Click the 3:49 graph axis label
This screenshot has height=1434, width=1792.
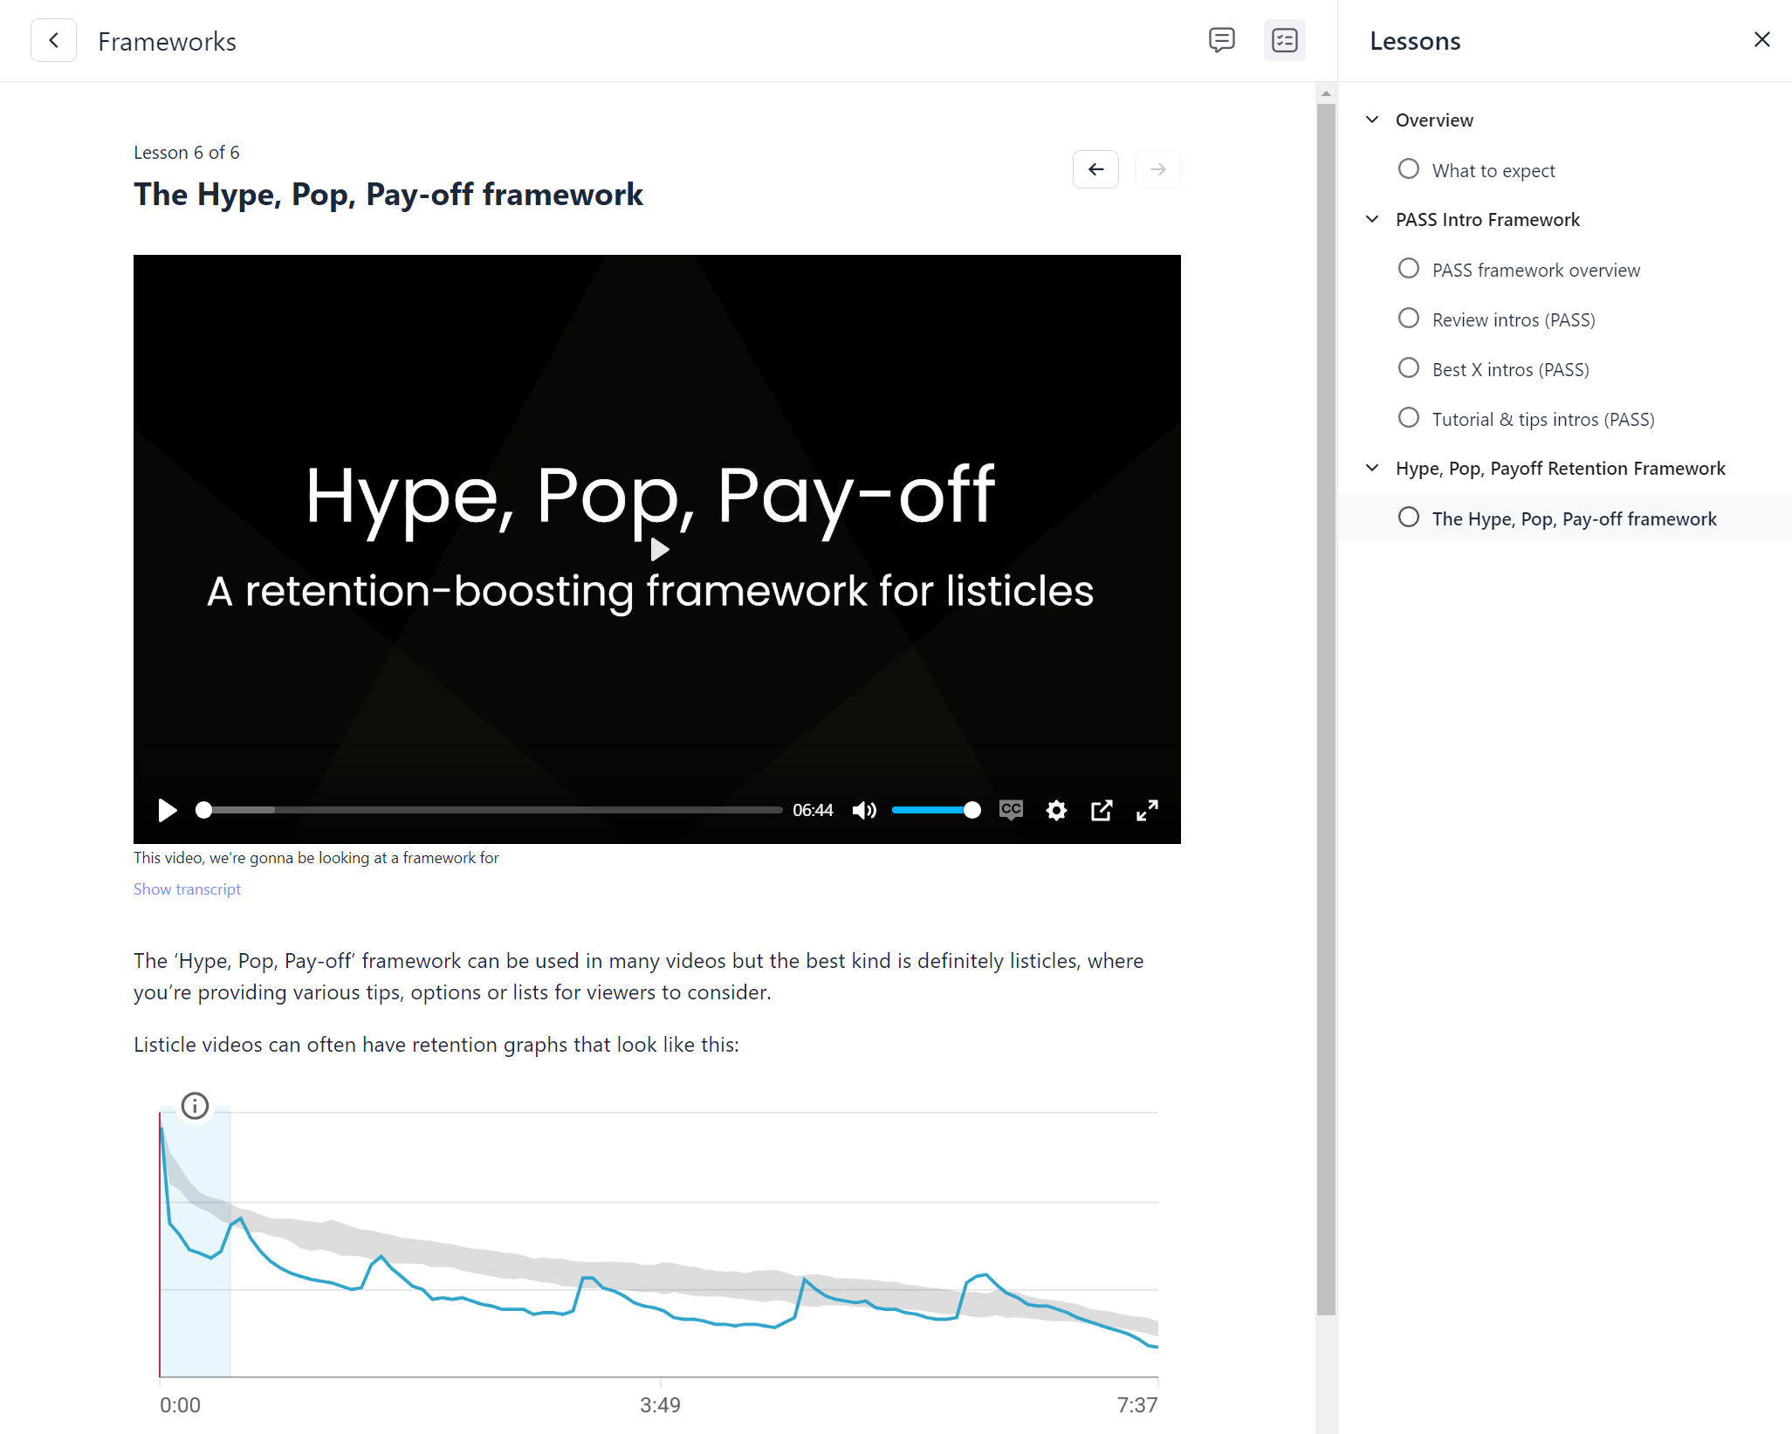tap(660, 1405)
